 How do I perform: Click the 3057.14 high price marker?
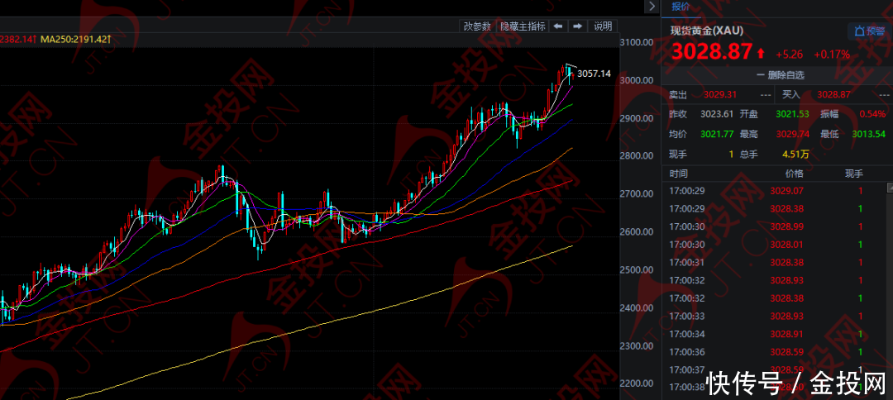(x=594, y=74)
